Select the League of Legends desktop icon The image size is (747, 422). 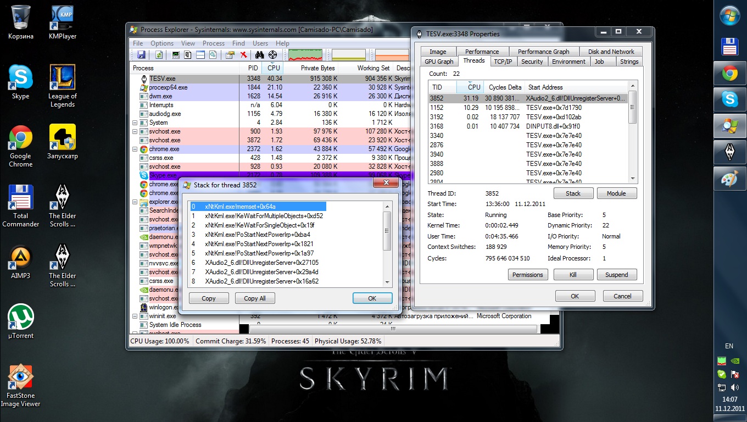pos(63,86)
